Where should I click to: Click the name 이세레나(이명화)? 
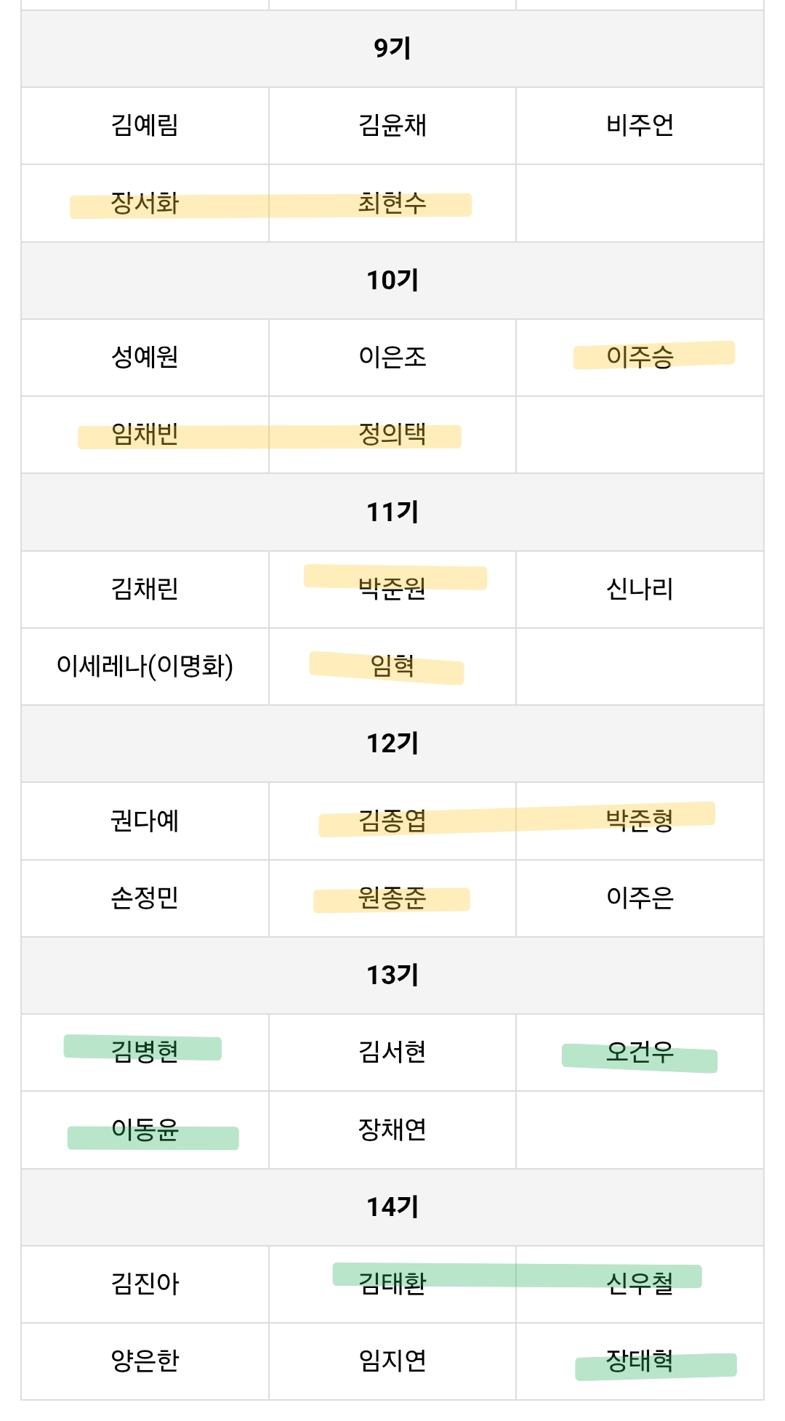pos(145,666)
